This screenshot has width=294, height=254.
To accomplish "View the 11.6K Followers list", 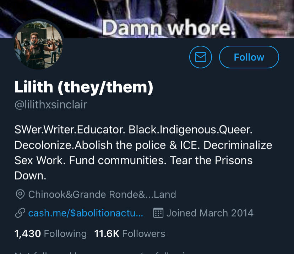I will click(x=130, y=234).
